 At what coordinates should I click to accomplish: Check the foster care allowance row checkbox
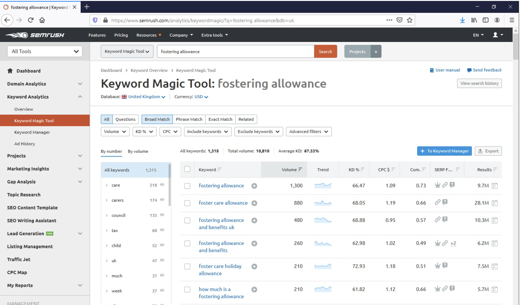[x=187, y=203]
